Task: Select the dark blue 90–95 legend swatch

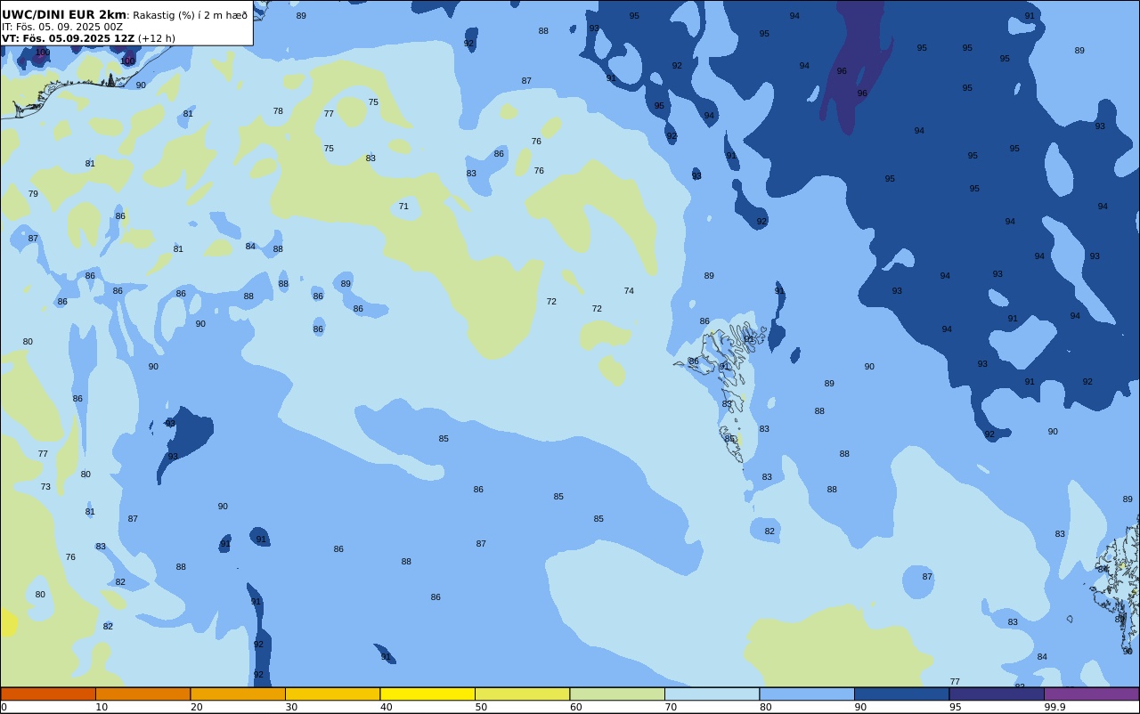Action: (x=901, y=694)
